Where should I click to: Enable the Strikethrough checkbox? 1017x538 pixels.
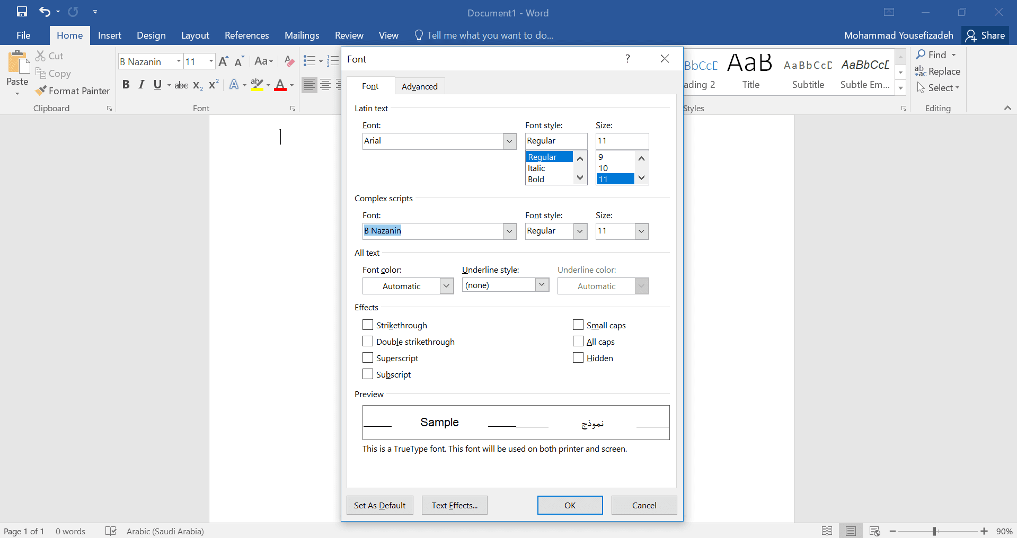coord(368,325)
